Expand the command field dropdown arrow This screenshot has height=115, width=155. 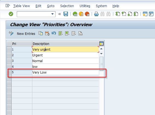pyautogui.click(x=53, y=14)
